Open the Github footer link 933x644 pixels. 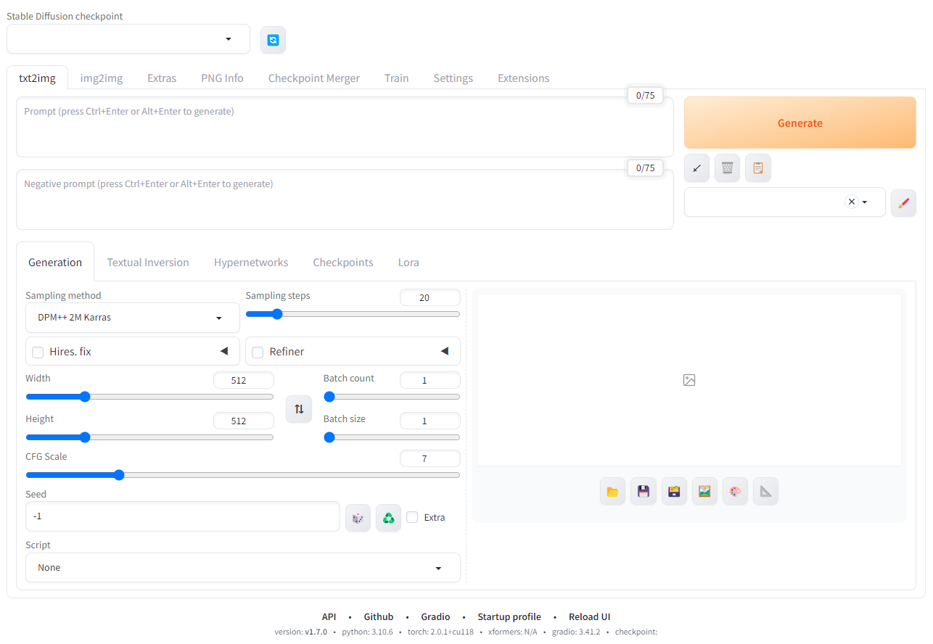pos(379,617)
